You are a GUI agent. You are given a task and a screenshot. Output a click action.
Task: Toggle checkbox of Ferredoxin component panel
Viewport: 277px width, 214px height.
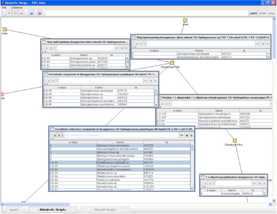(x=46, y=74)
